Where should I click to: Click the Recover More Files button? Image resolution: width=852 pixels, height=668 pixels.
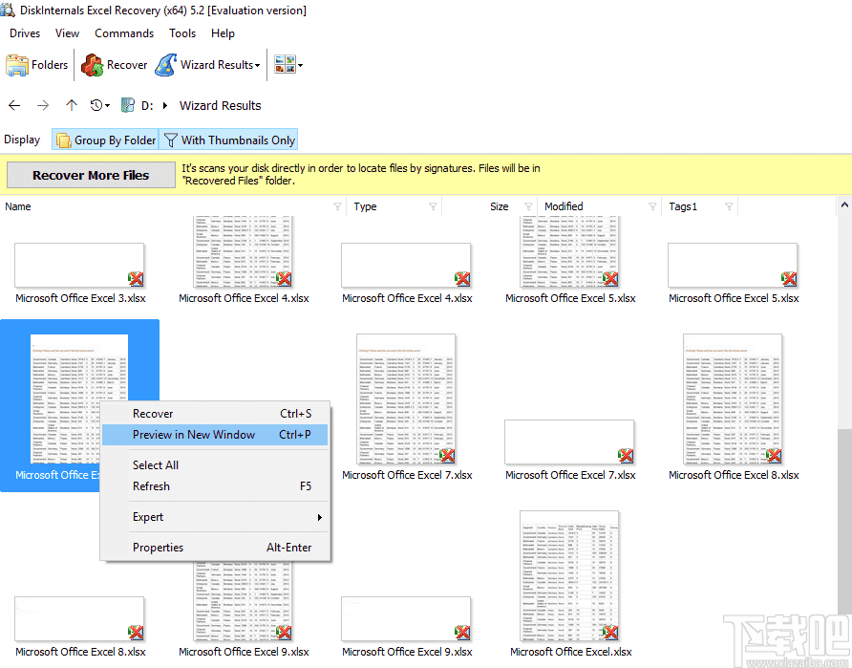[x=91, y=175]
